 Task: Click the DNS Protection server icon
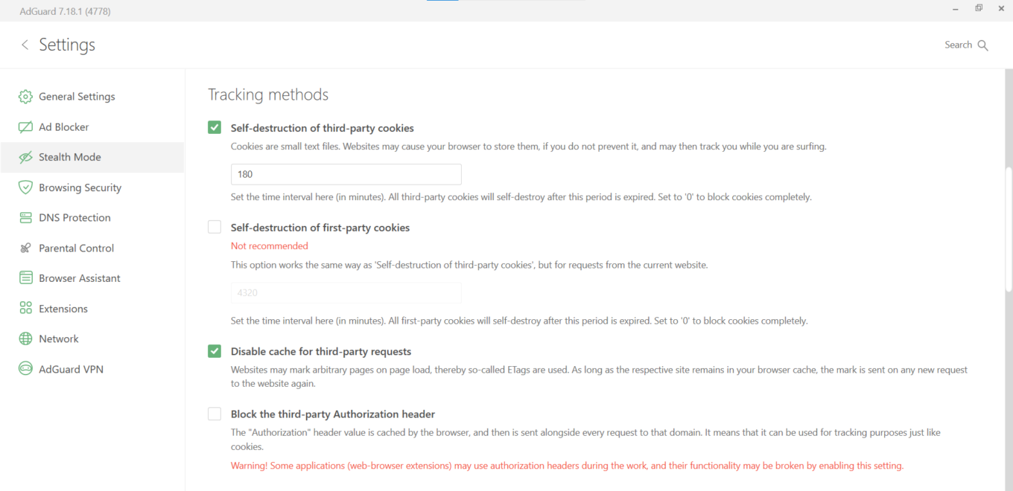25,218
